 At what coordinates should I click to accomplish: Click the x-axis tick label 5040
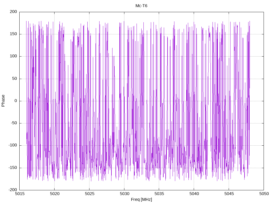coord(194,194)
